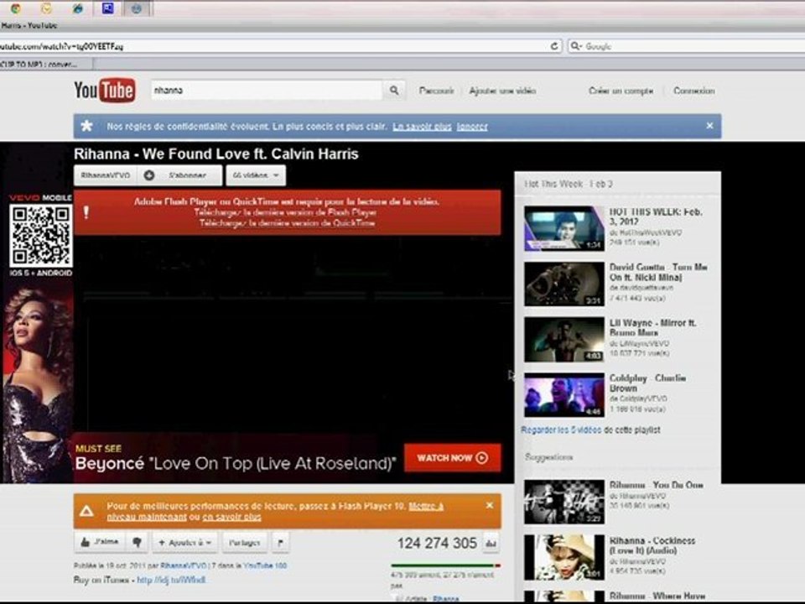The width and height of the screenshot is (805, 604).
Task: Click Regarder les 5 vidéos link
Action: click(561, 430)
